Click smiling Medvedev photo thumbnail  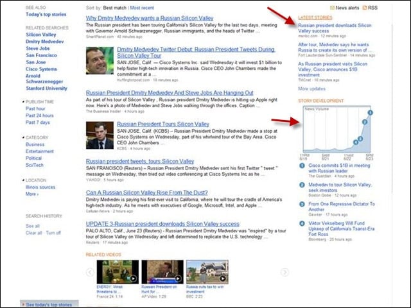point(100,61)
